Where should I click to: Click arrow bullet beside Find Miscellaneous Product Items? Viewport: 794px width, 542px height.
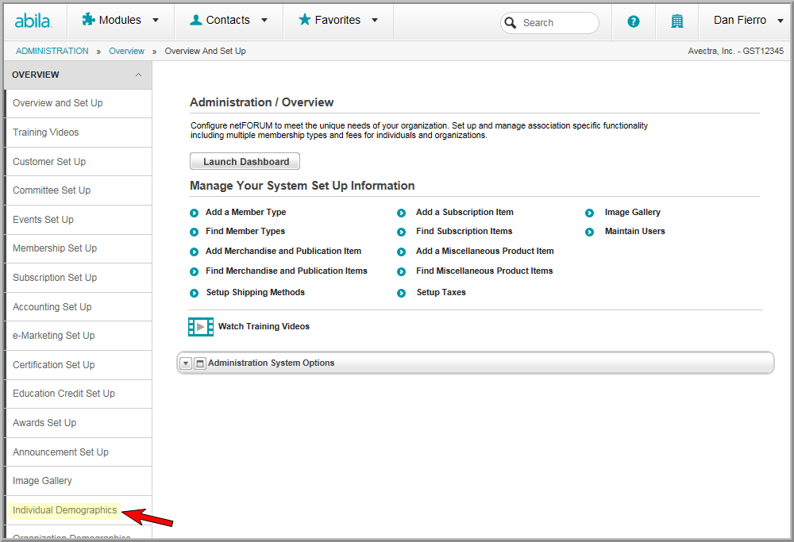[x=401, y=271]
